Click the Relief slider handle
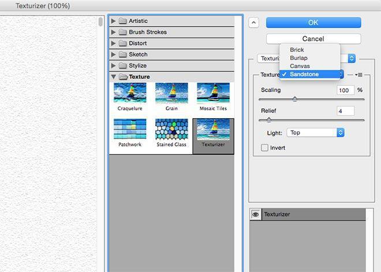 click(269, 119)
